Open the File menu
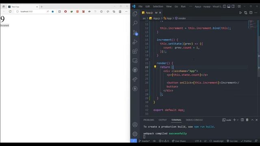Viewport: 260px width, 146px height. click(x=141, y=6)
